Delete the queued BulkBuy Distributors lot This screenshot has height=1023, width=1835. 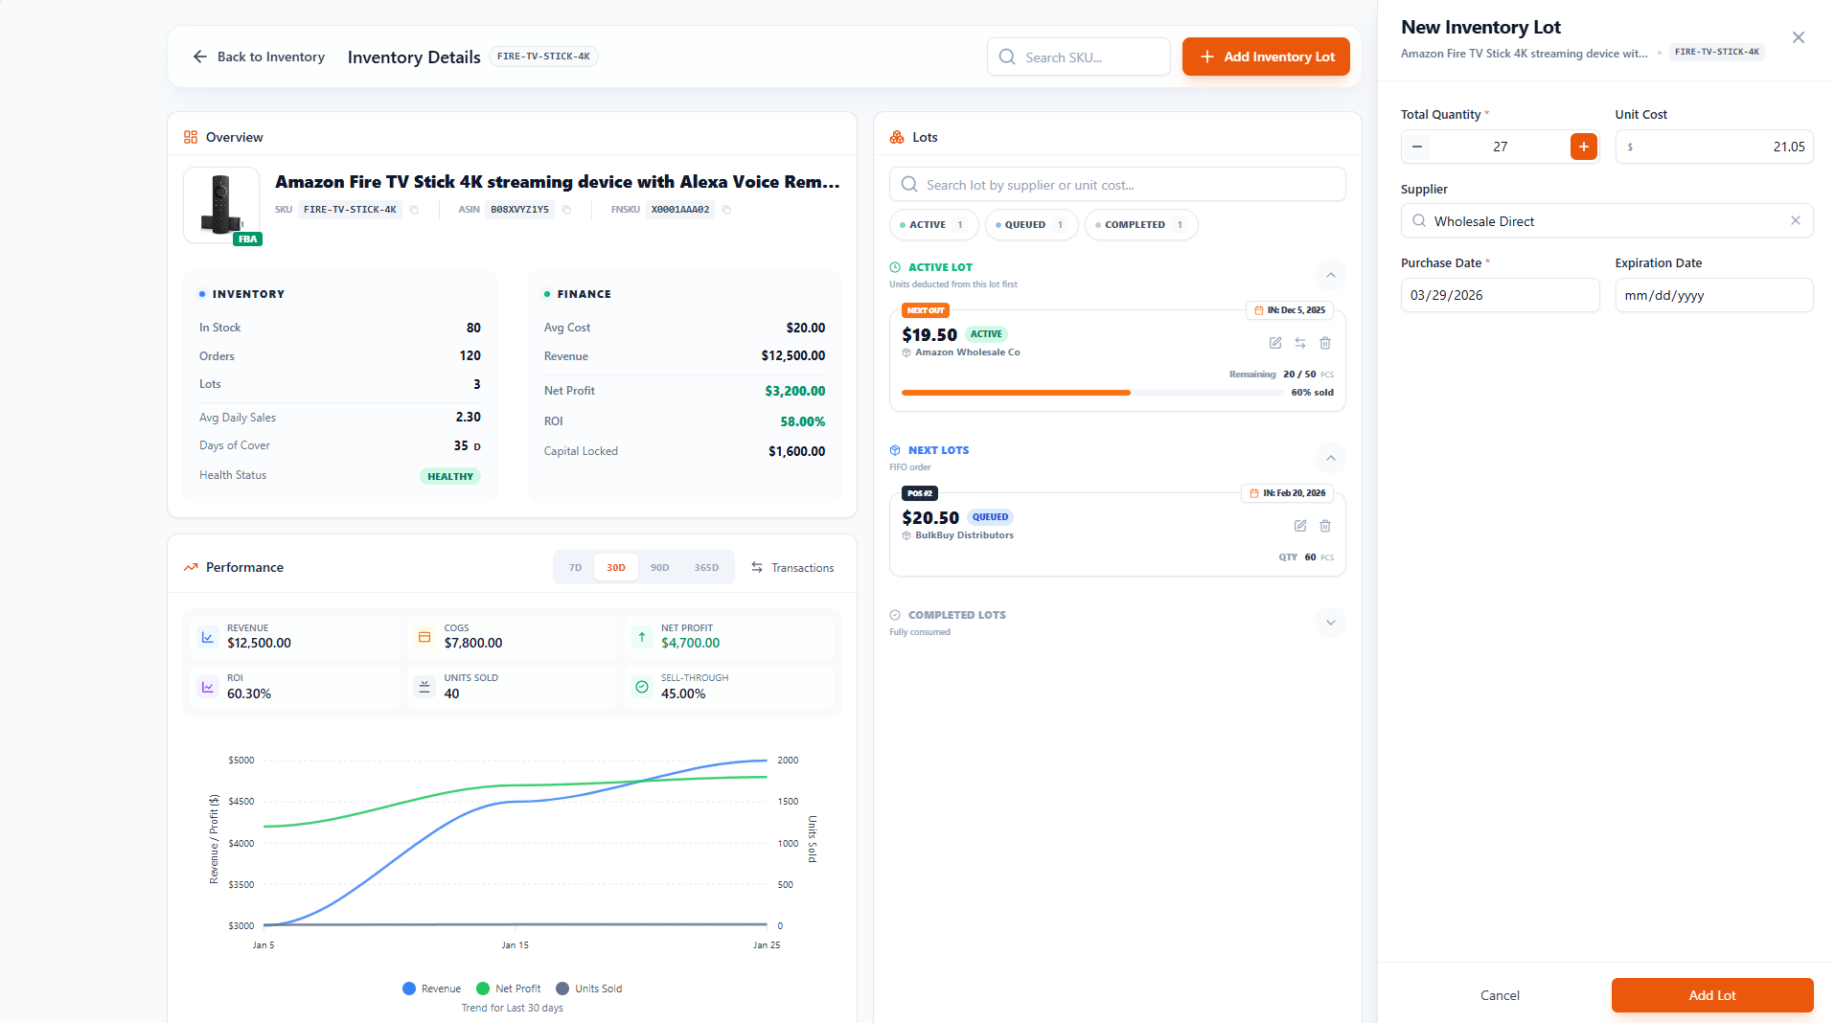[1325, 526]
